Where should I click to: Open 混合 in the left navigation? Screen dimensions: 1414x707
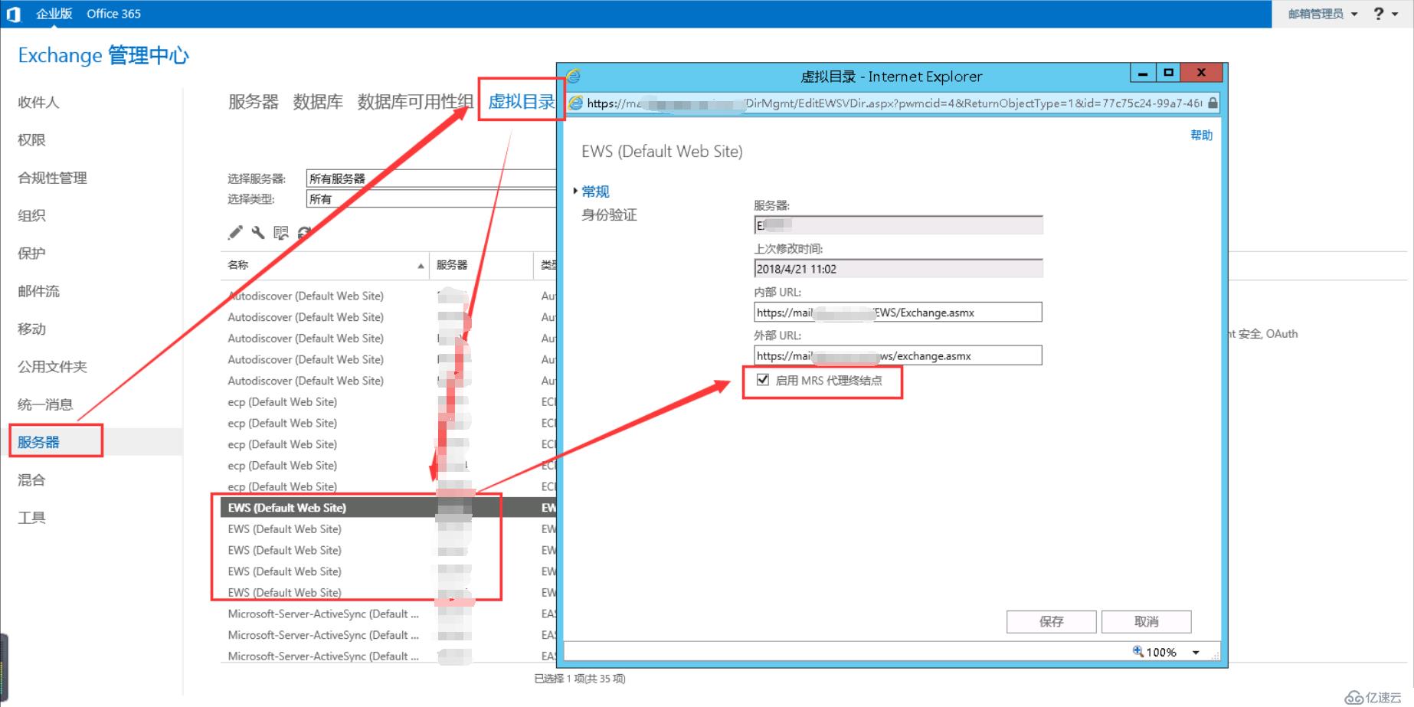coord(31,480)
